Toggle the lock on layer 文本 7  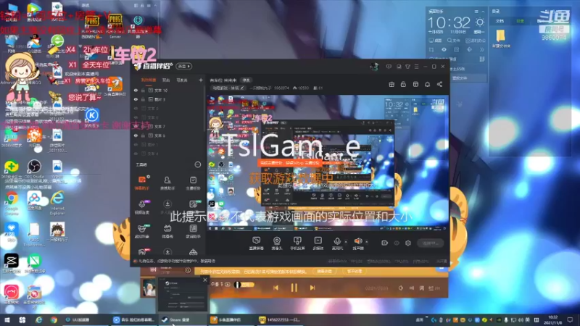(x=143, y=126)
